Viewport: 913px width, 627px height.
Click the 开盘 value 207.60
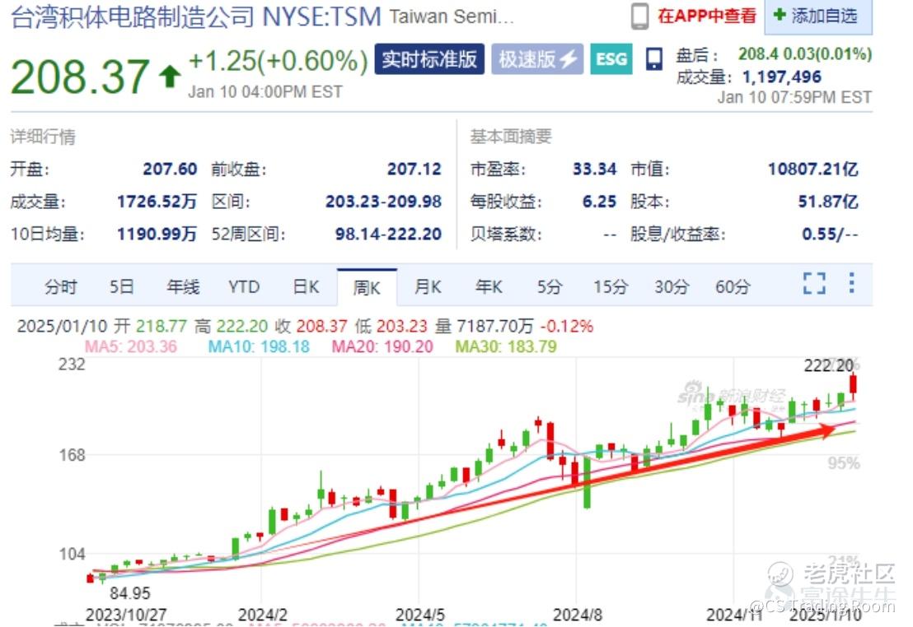(170, 170)
